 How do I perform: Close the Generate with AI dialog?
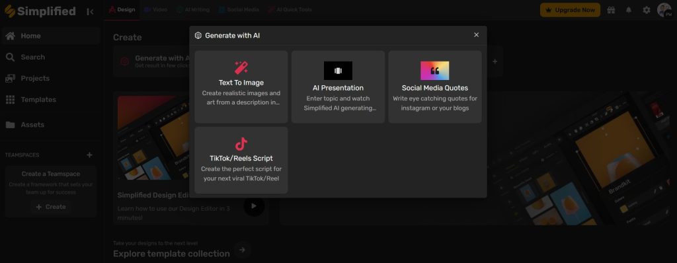click(x=476, y=35)
